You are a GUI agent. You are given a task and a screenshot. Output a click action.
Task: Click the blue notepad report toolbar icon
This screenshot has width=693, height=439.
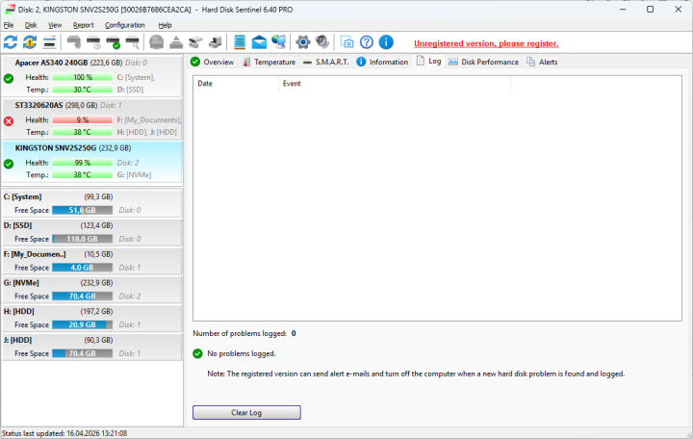point(240,42)
